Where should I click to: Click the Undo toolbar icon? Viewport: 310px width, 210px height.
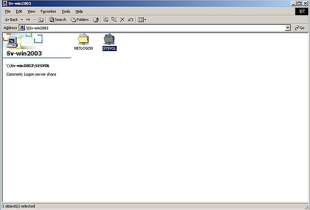[x=131, y=20]
